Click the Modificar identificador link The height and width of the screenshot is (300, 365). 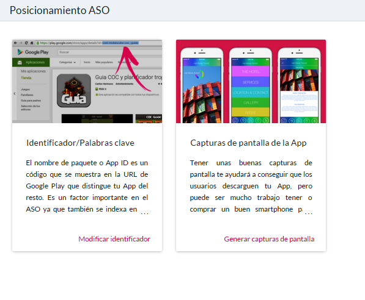[114, 239]
